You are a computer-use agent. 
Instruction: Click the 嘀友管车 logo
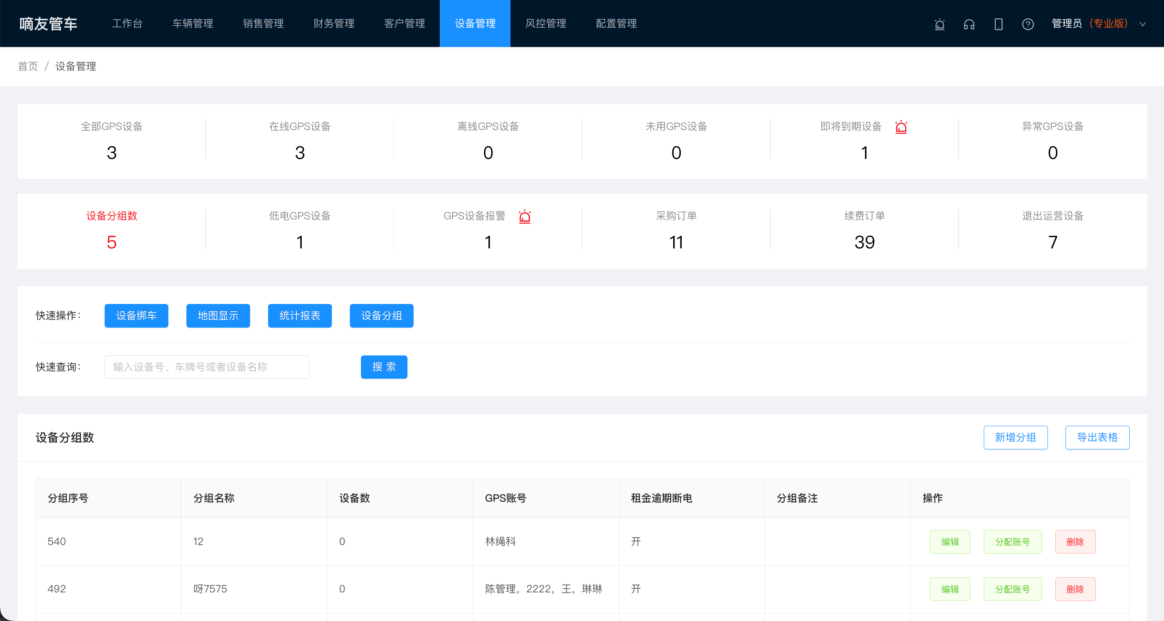click(48, 24)
